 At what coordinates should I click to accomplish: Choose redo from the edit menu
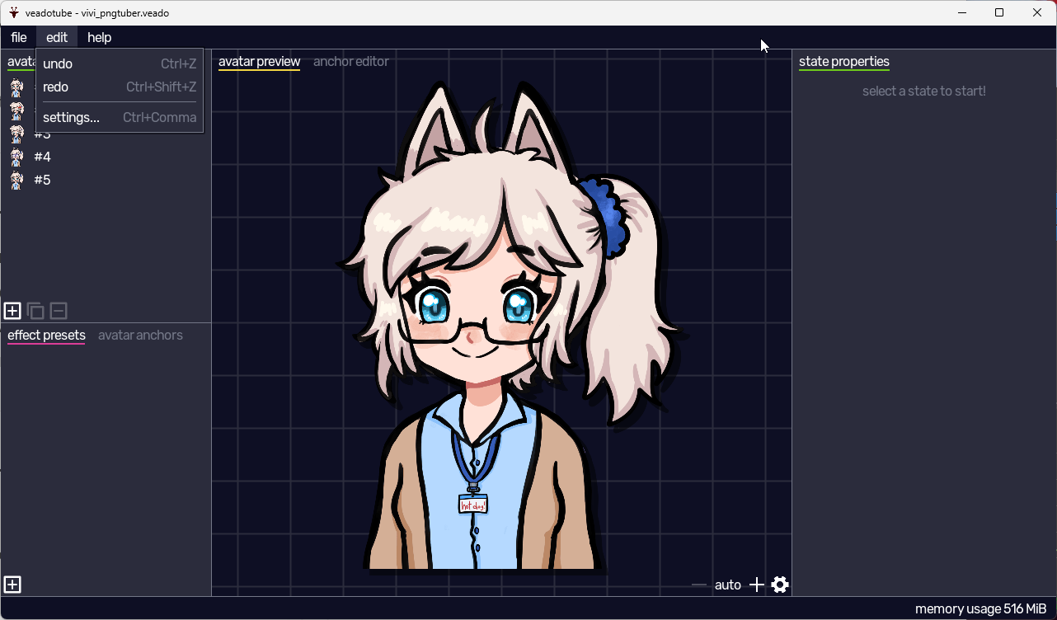(56, 87)
